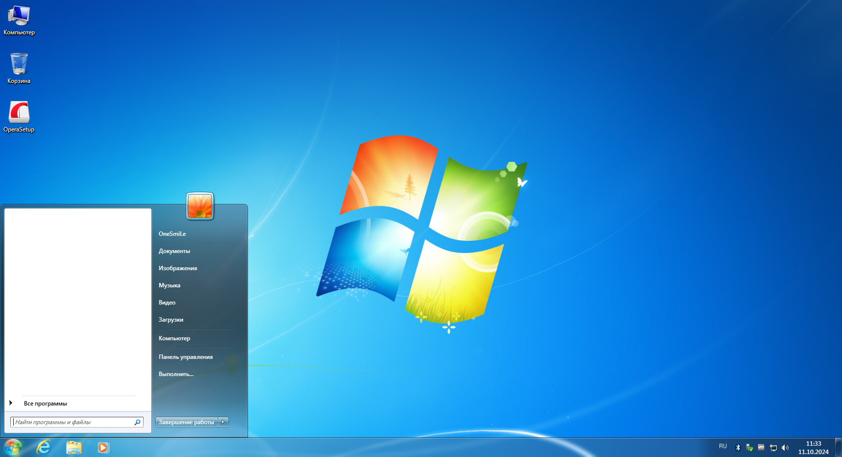
Task: Open Видео from the Start menu
Action: (167, 303)
